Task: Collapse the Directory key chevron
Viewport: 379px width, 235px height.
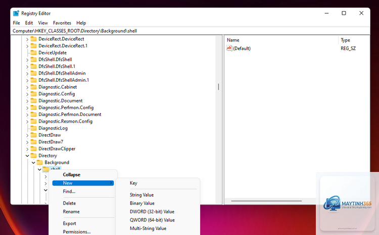Action: pyautogui.click(x=27, y=156)
